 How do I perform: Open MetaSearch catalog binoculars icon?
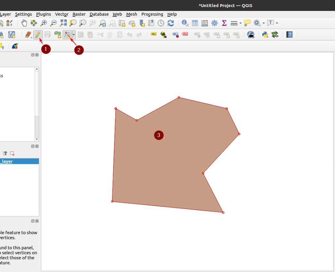pyautogui.click(x=251, y=35)
